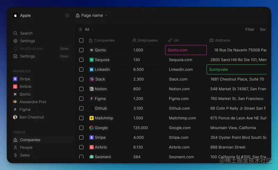This screenshot has height=170, width=278.
Task: Click the 135.000 employees cell
Action: (x=140, y=128)
